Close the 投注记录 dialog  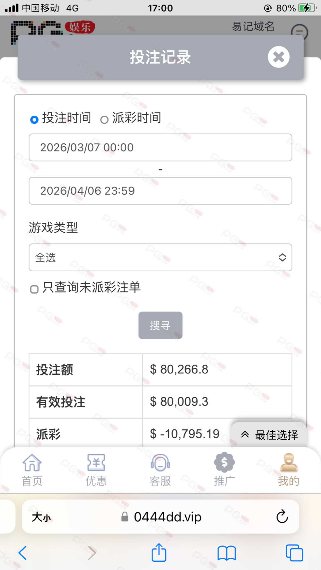[x=278, y=57]
